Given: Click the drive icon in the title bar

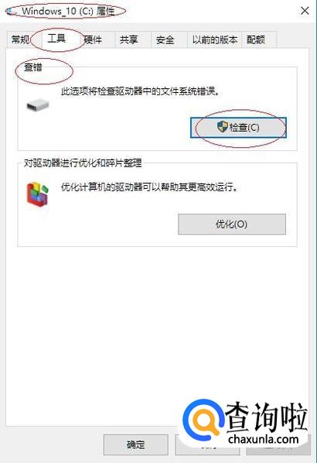Looking at the screenshot, I should [x=9, y=11].
